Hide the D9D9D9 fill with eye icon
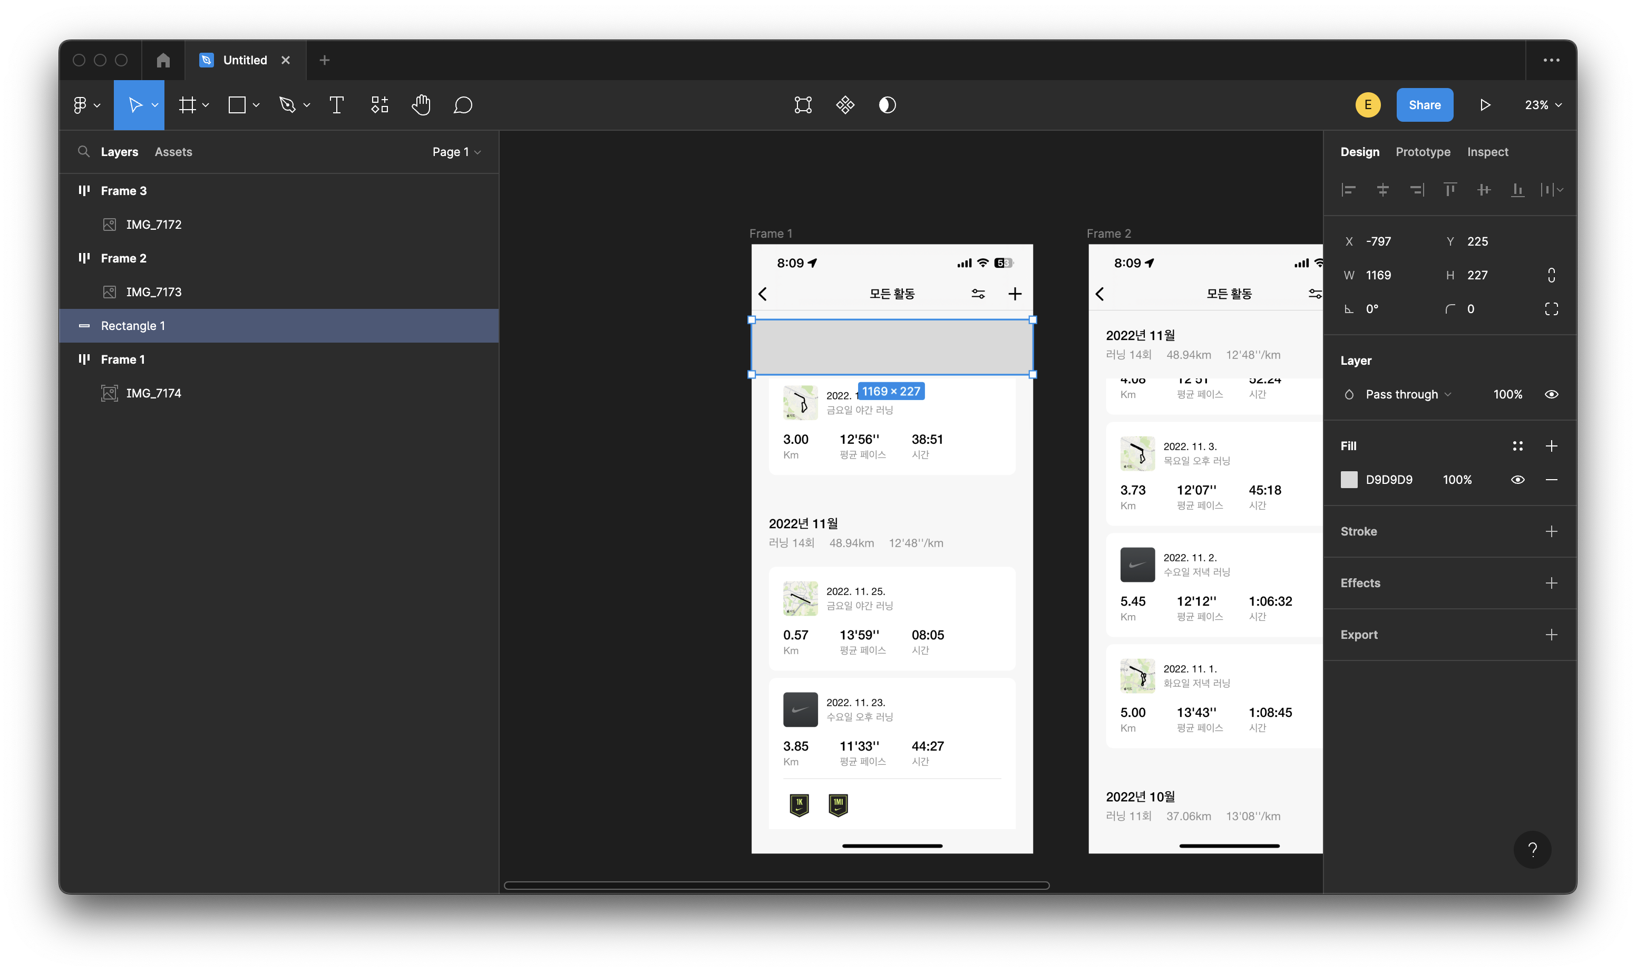 pyautogui.click(x=1517, y=480)
